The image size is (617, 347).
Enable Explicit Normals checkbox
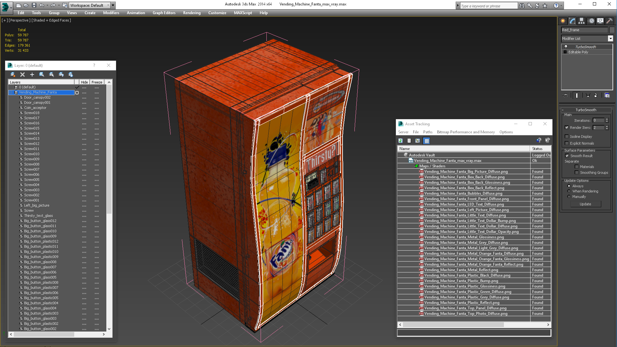tap(567, 143)
